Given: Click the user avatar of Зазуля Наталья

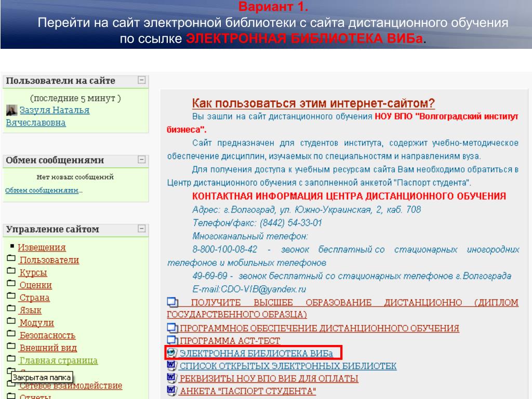Looking at the screenshot, I should point(11,110).
